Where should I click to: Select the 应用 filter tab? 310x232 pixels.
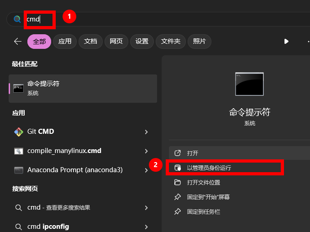(65, 41)
